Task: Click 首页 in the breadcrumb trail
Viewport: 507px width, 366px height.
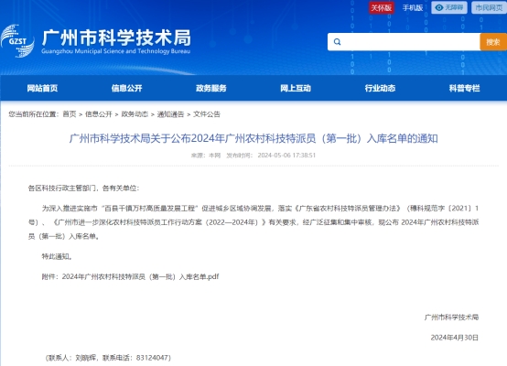Action: pyautogui.click(x=70, y=114)
